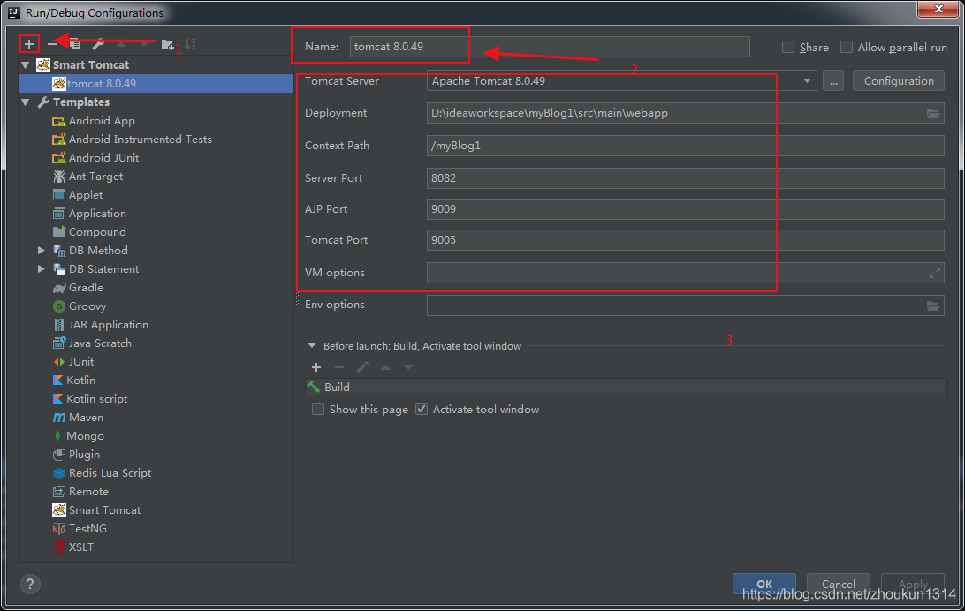Enable the Share checkbox
Viewport: 965px width, 611px height.
[x=787, y=47]
